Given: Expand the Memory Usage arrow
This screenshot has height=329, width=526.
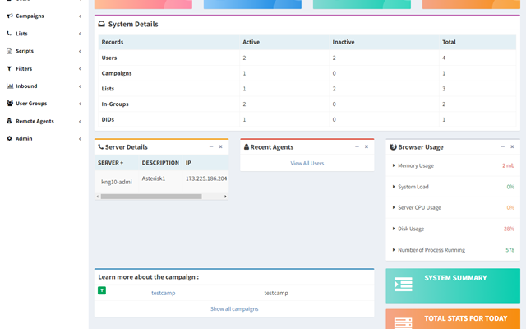Looking at the screenshot, I should 394,165.
